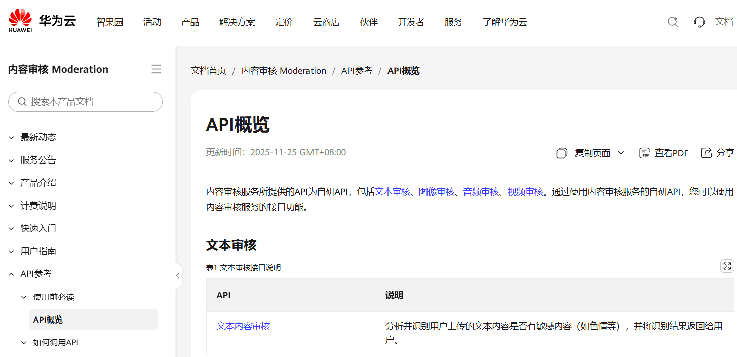Collapse the sidebar with the arrow handle

click(178, 276)
